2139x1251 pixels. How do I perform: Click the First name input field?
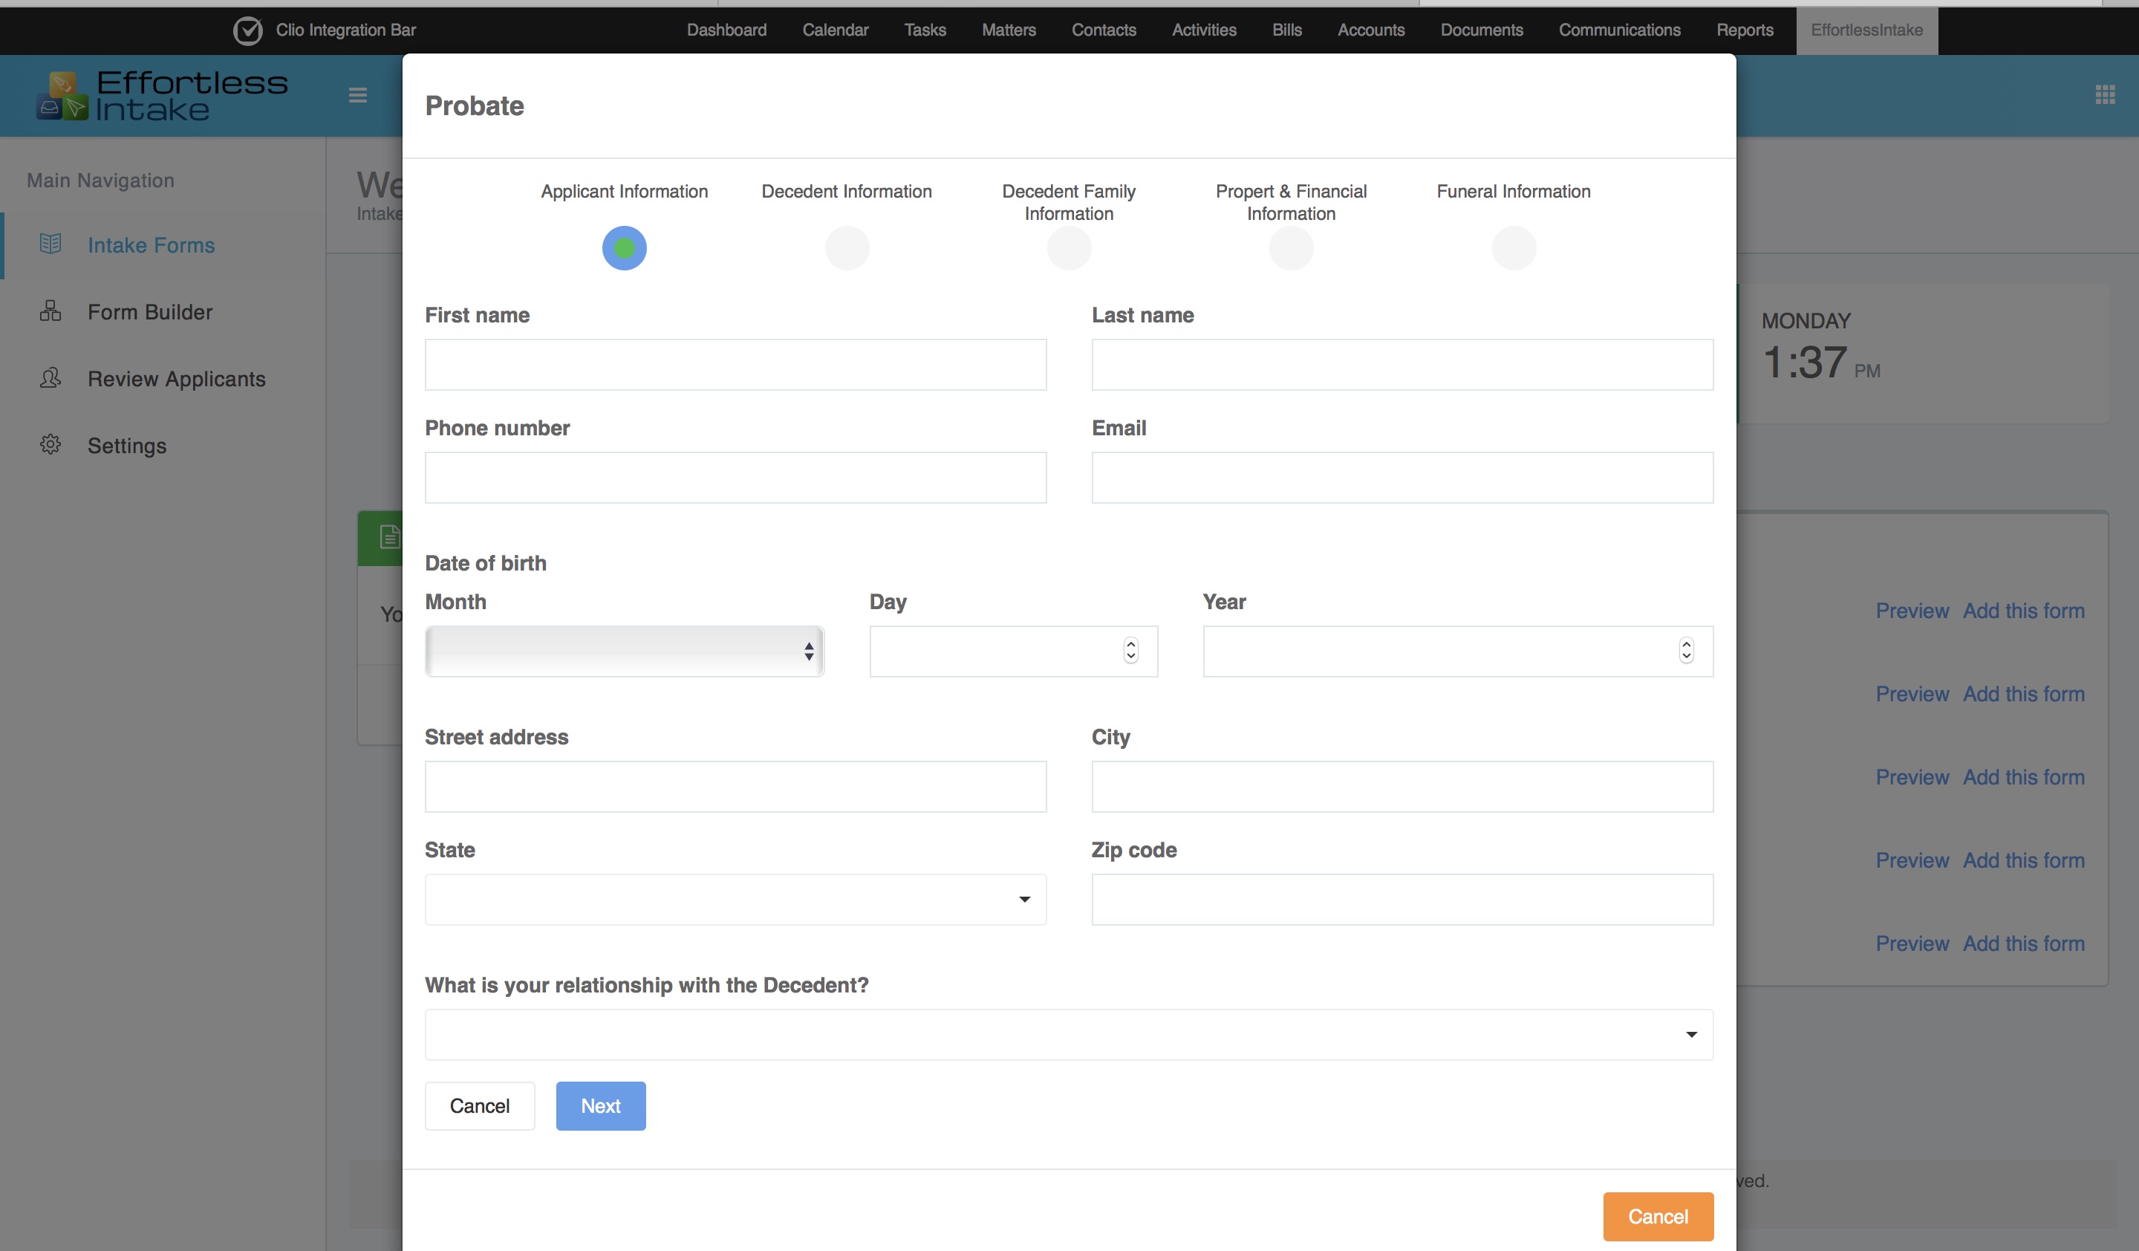tap(735, 365)
